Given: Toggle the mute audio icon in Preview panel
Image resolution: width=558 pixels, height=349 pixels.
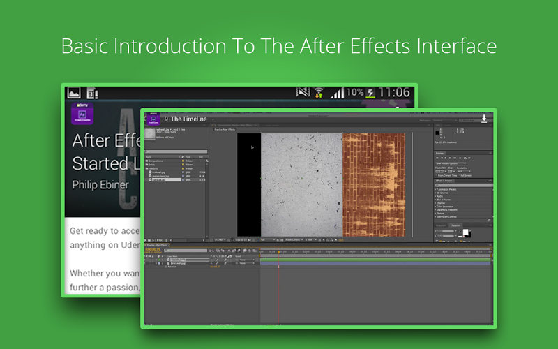Looking at the screenshot, I should (x=460, y=158).
